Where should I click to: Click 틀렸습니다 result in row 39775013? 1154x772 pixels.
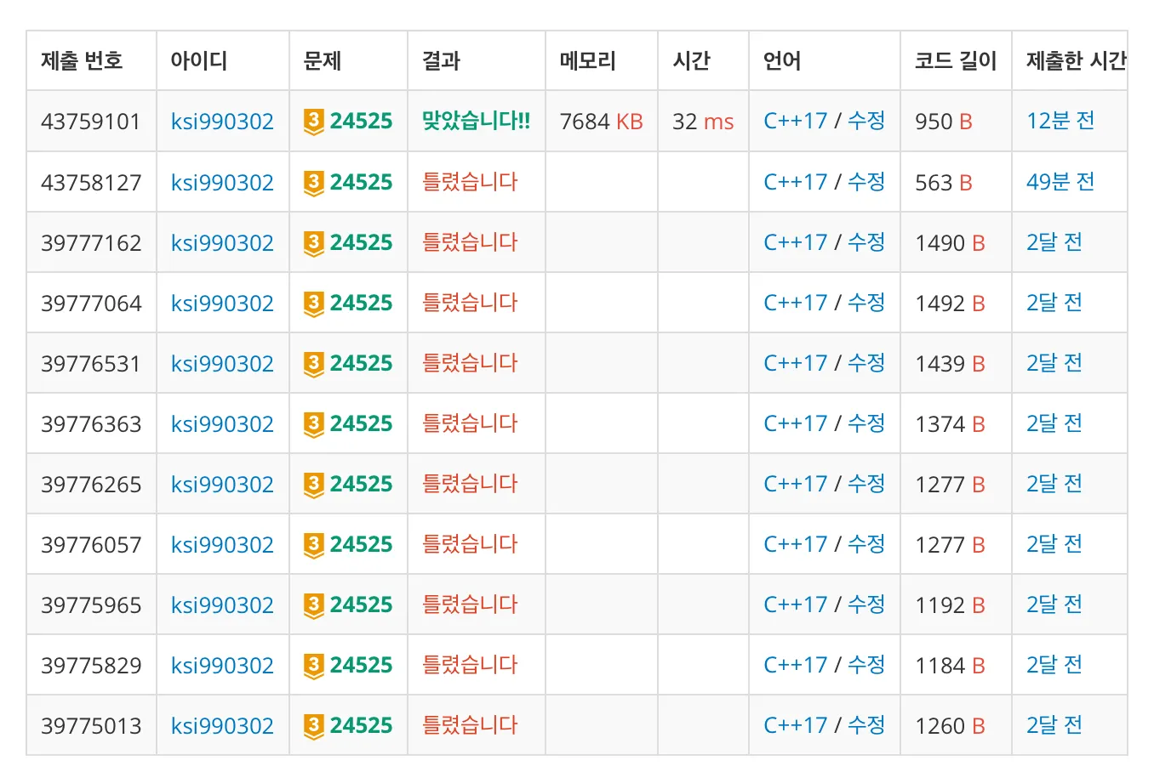pyautogui.click(x=470, y=724)
